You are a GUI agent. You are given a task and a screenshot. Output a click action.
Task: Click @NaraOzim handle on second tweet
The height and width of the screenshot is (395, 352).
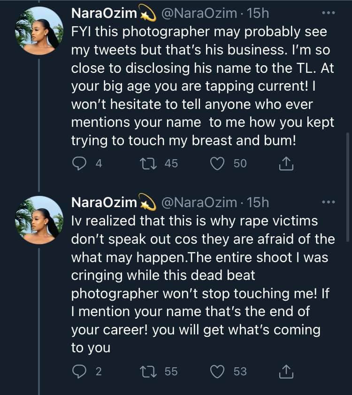pyautogui.click(x=199, y=202)
